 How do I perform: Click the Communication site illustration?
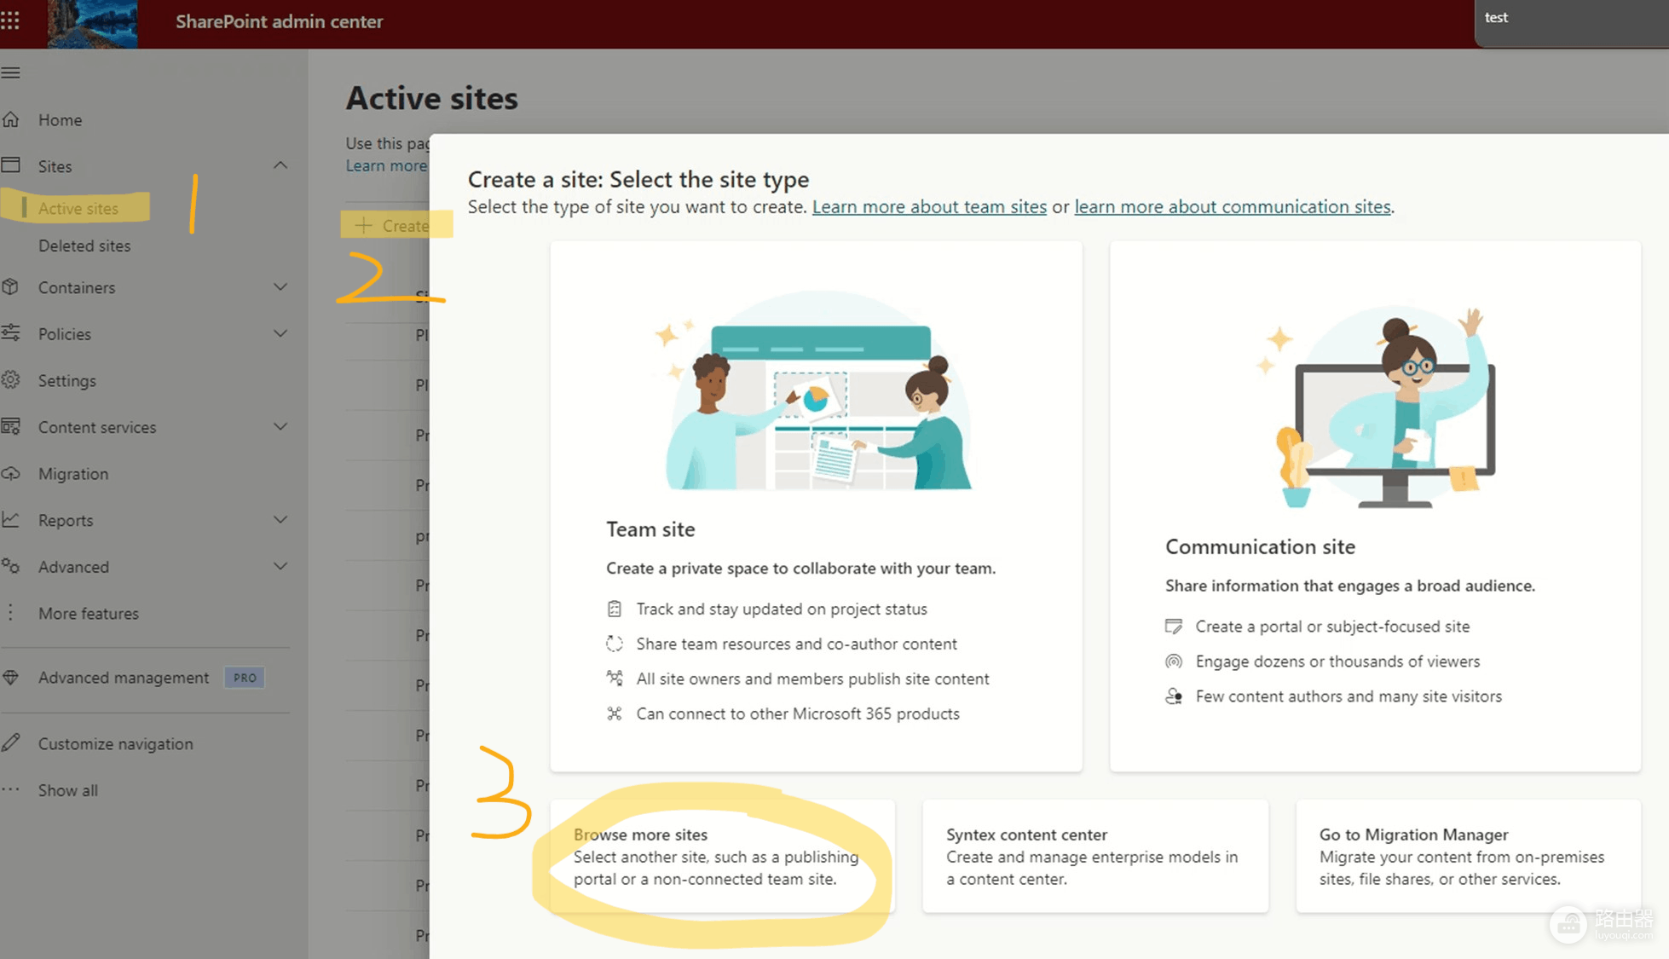pyautogui.click(x=1377, y=407)
